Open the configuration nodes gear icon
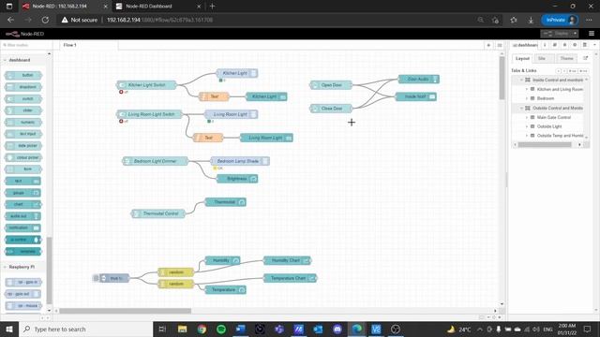 click(x=575, y=45)
